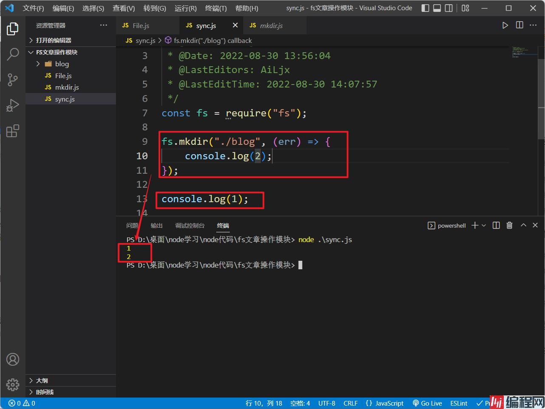Screen dimensions: 545x409
Task: Create new terminal with plus icon
Action: 475,226
